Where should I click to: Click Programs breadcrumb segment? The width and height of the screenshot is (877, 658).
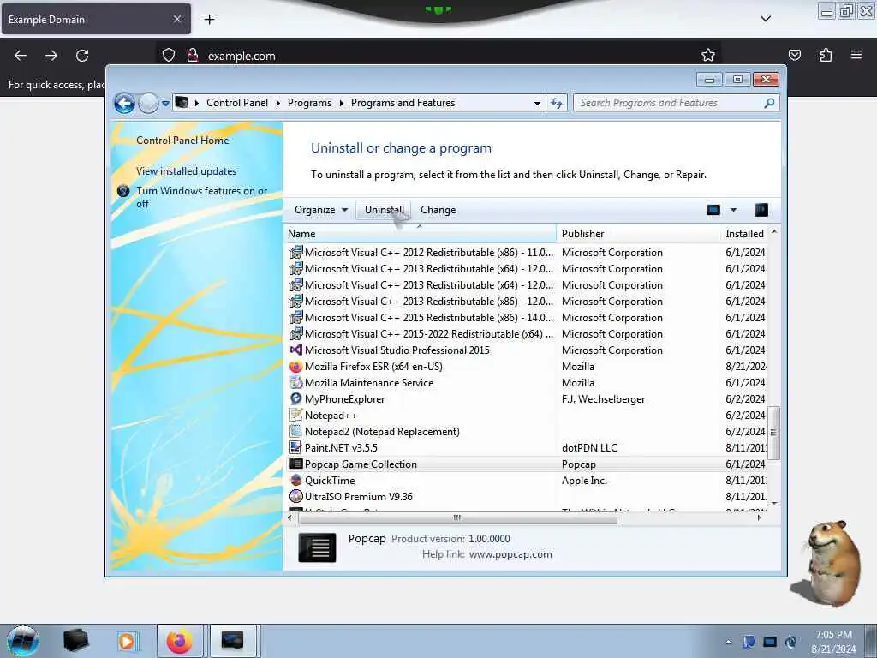point(309,103)
